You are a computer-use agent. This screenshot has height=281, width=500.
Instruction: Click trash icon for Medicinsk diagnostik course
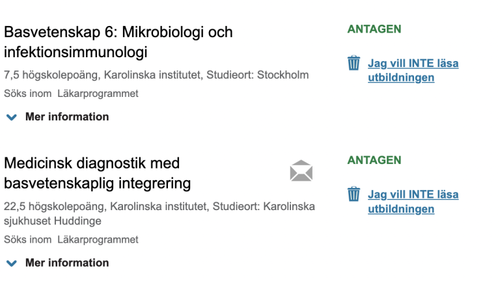(x=354, y=194)
